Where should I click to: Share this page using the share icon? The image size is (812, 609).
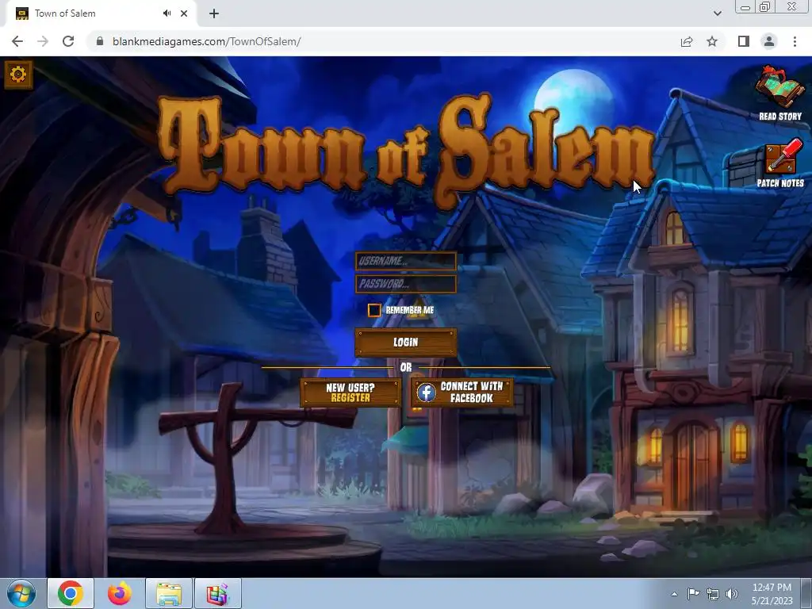(x=687, y=41)
